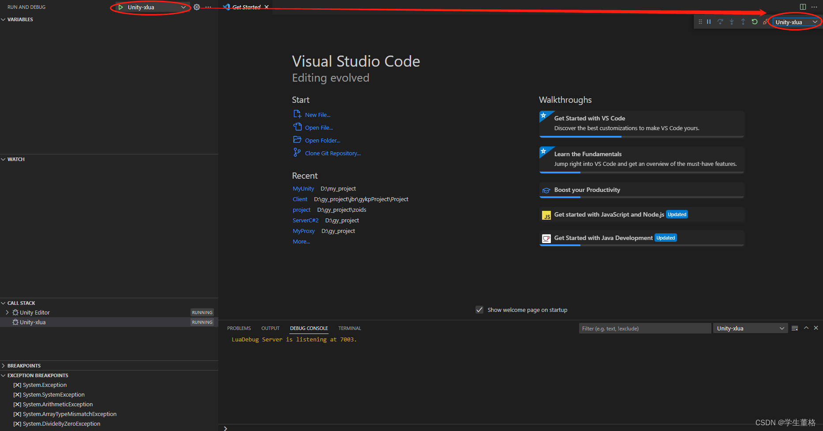The width and height of the screenshot is (823, 431).
Task: Open the MyUnity recent project link
Action: [x=303, y=188]
